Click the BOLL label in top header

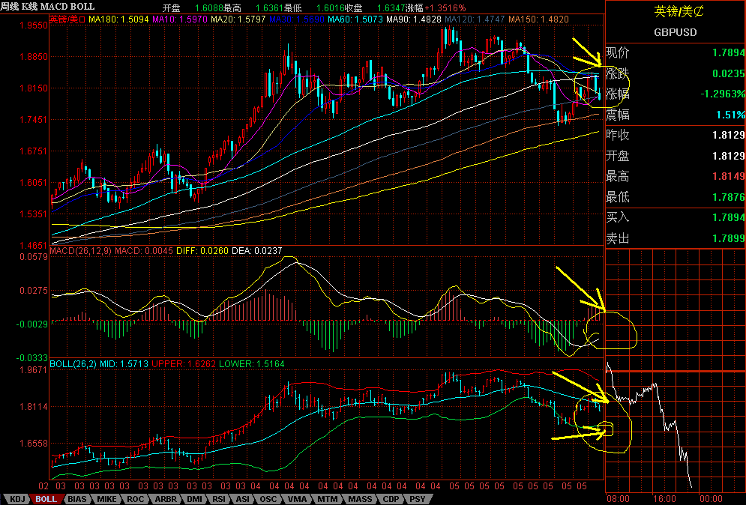pos(82,7)
